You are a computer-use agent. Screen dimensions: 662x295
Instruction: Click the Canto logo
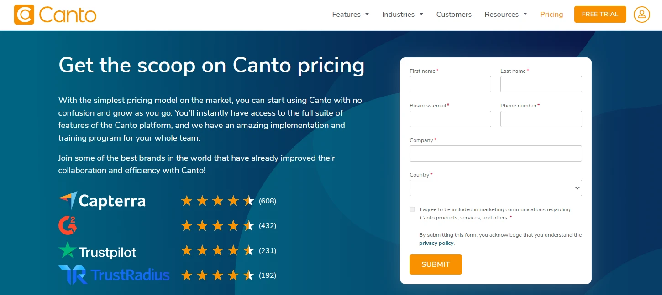tap(55, 14)
